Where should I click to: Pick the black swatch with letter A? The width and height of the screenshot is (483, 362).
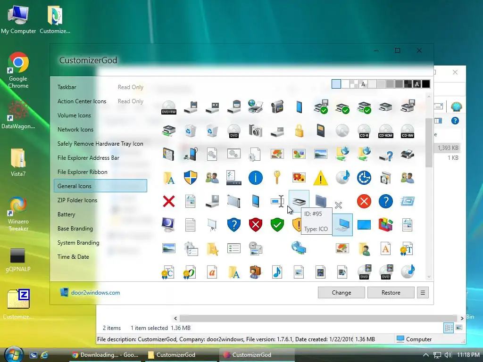click(417, 84)
